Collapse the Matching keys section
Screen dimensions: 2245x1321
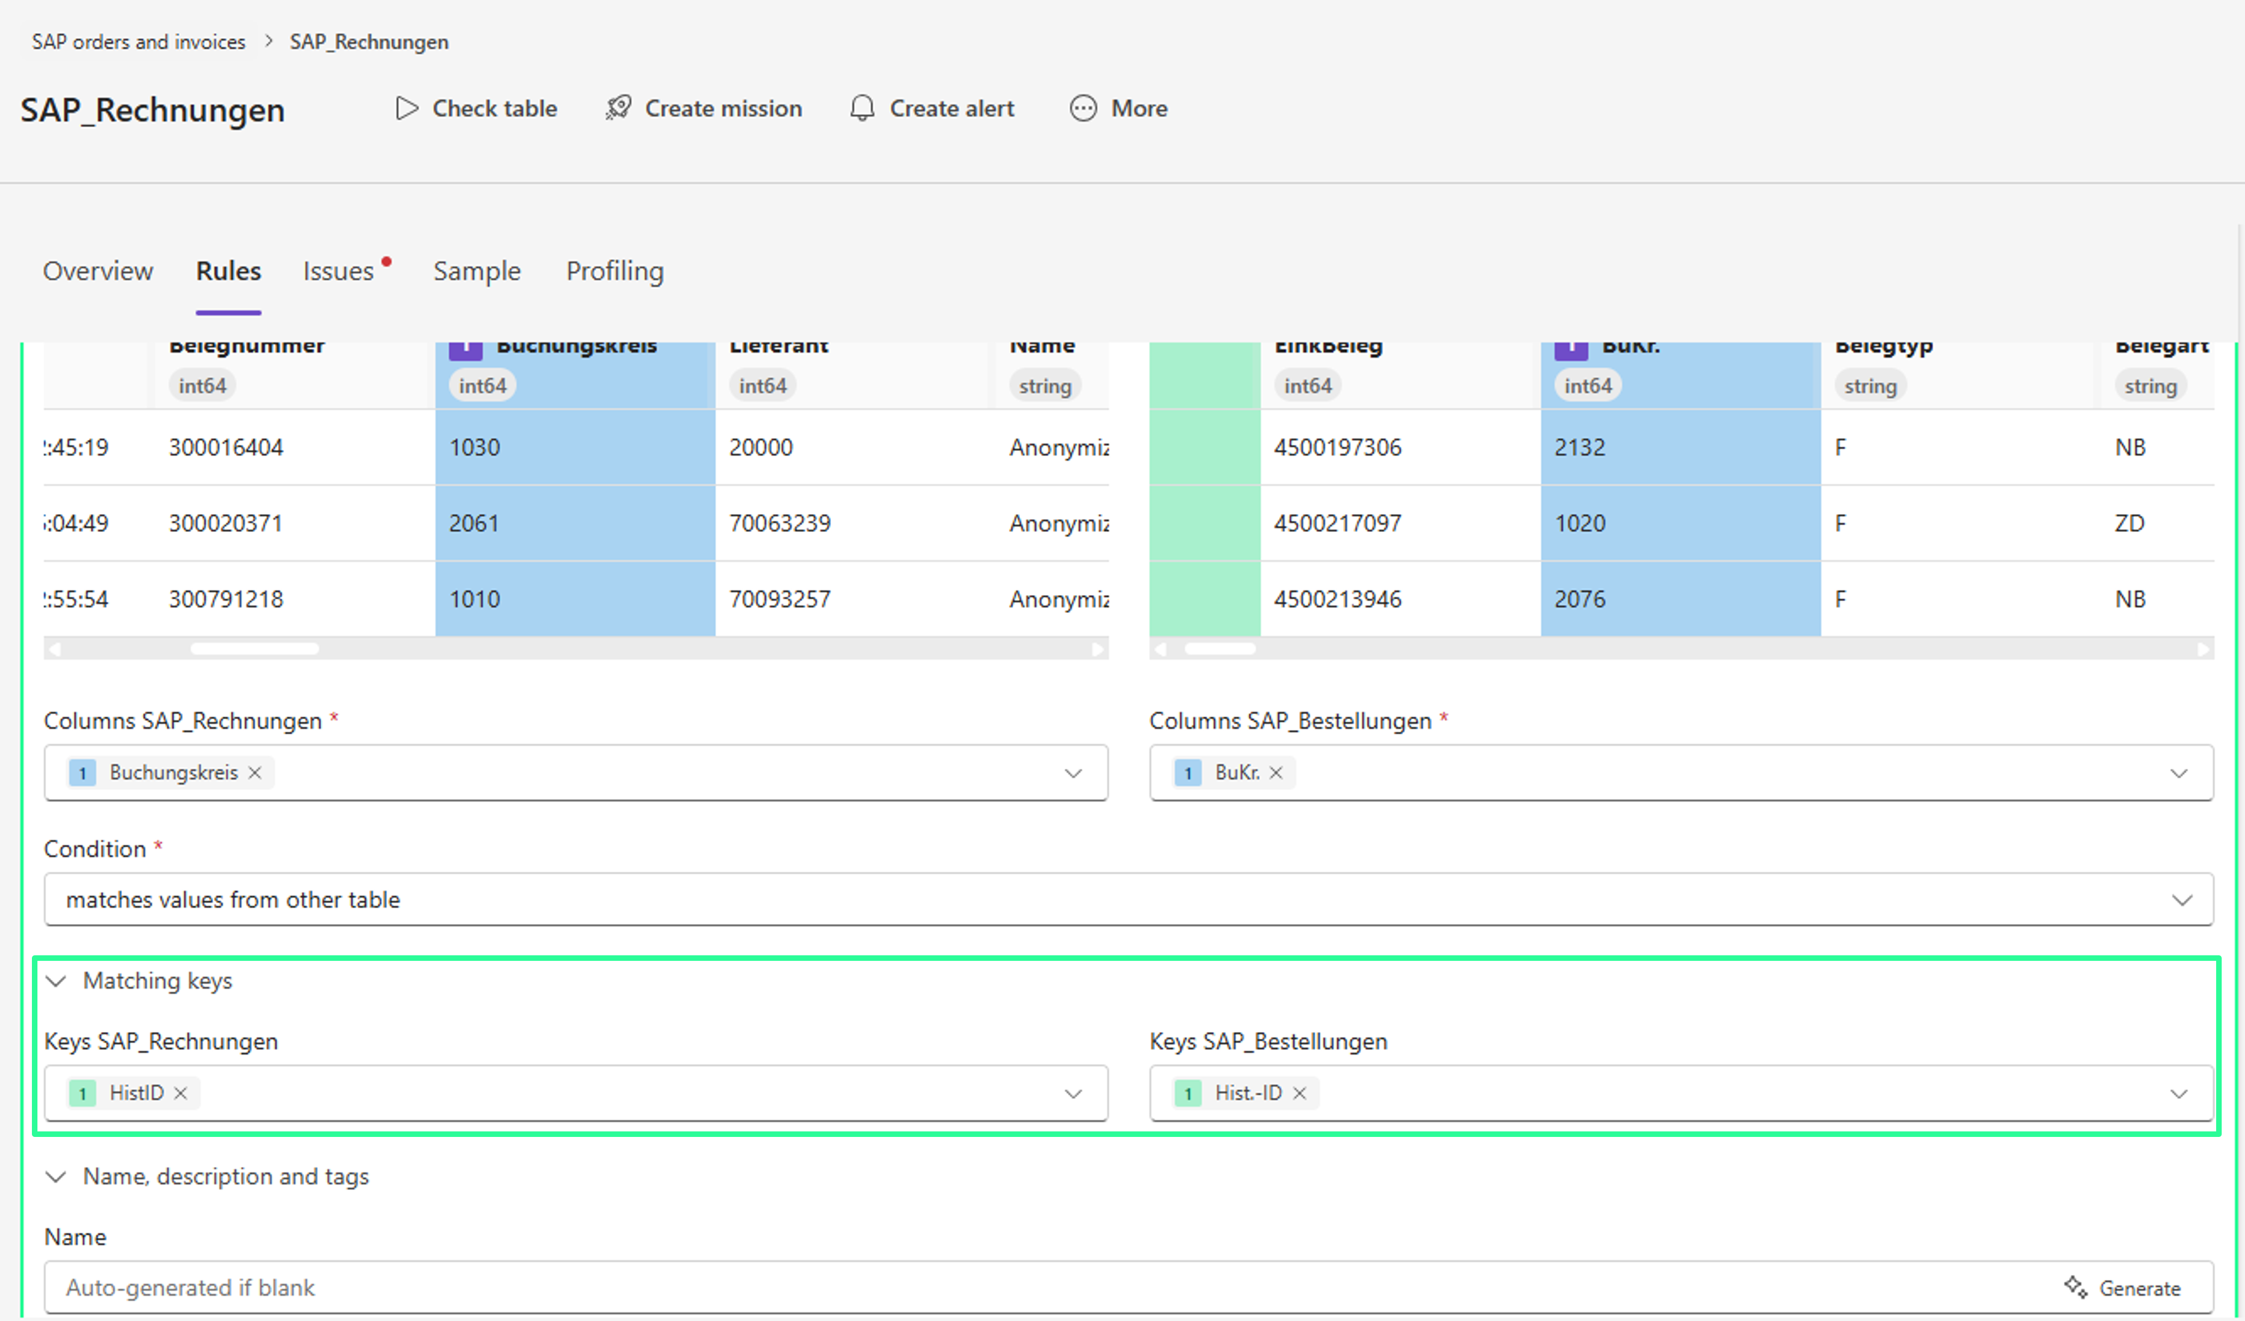point(56,980)
